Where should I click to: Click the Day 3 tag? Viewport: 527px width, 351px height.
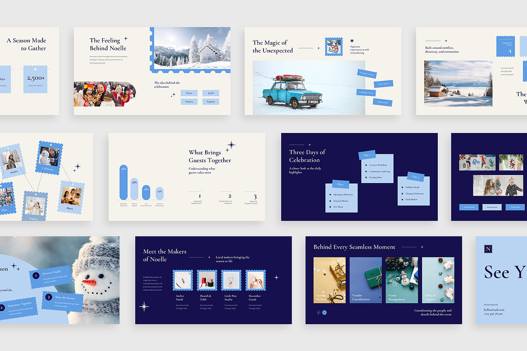tap(415, 177)
